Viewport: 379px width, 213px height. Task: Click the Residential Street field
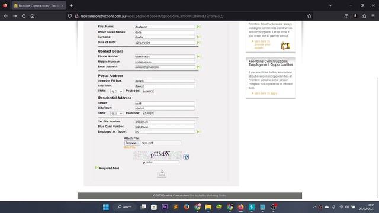[x=165, y=104]
